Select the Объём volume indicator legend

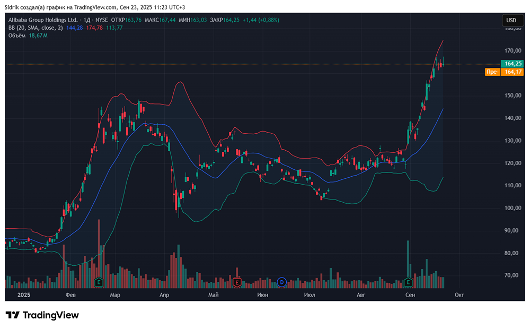[x=17, y=36]
